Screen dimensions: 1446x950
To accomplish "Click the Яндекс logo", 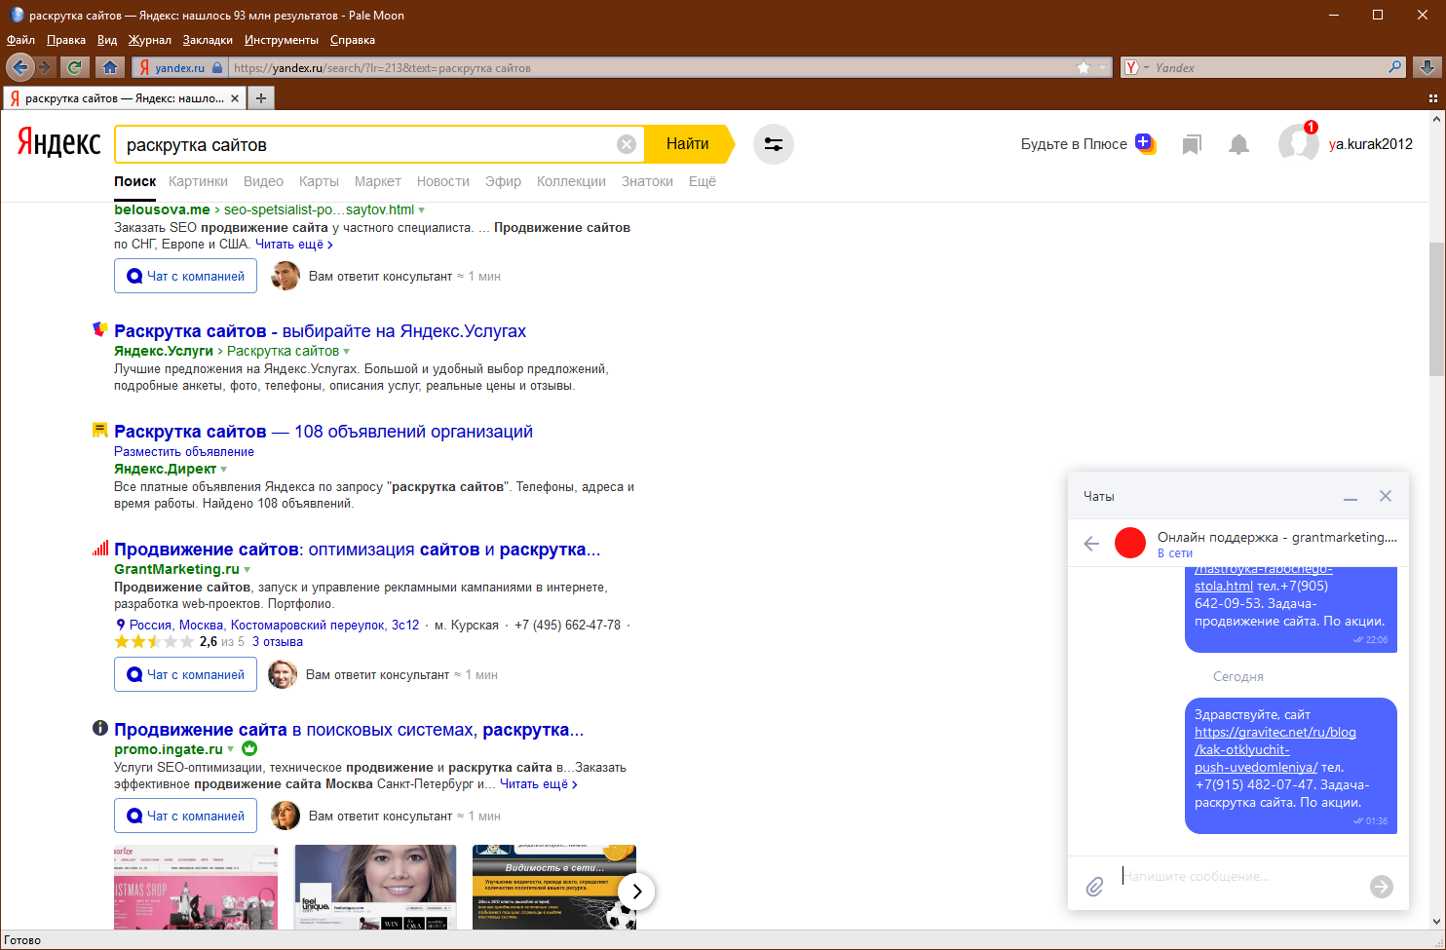I will pyautogui.click(x=59, y=143).
